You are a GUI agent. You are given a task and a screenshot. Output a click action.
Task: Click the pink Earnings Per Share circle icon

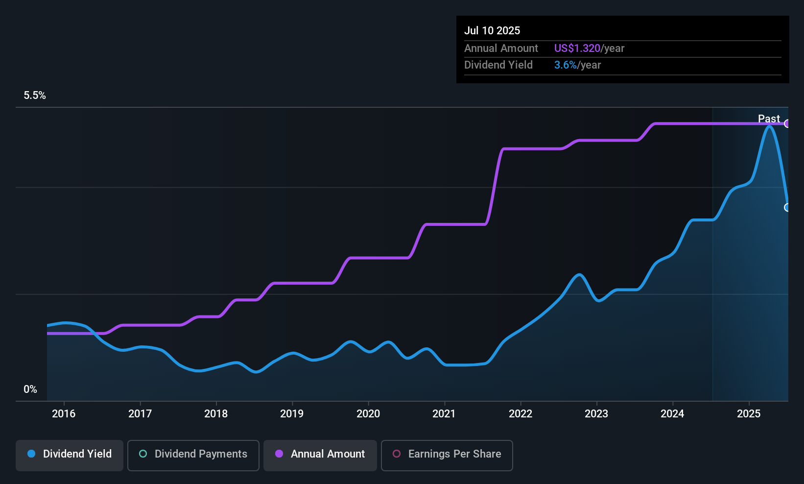[x=397, y=454]
